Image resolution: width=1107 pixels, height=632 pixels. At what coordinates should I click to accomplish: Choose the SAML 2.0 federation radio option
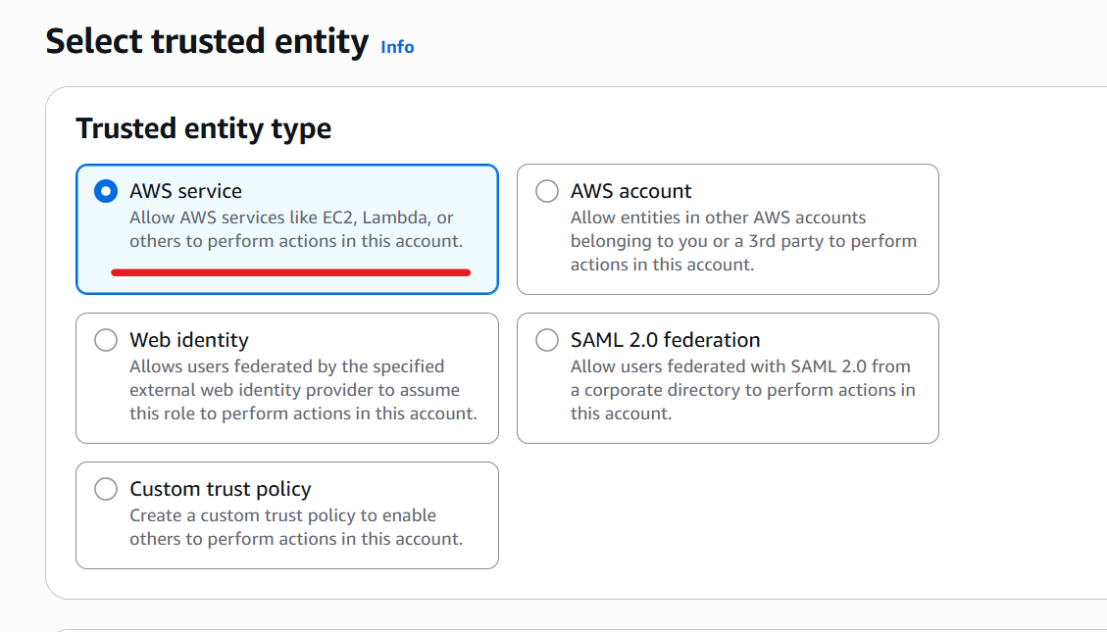pyautogui.click(x=547, y=340)
